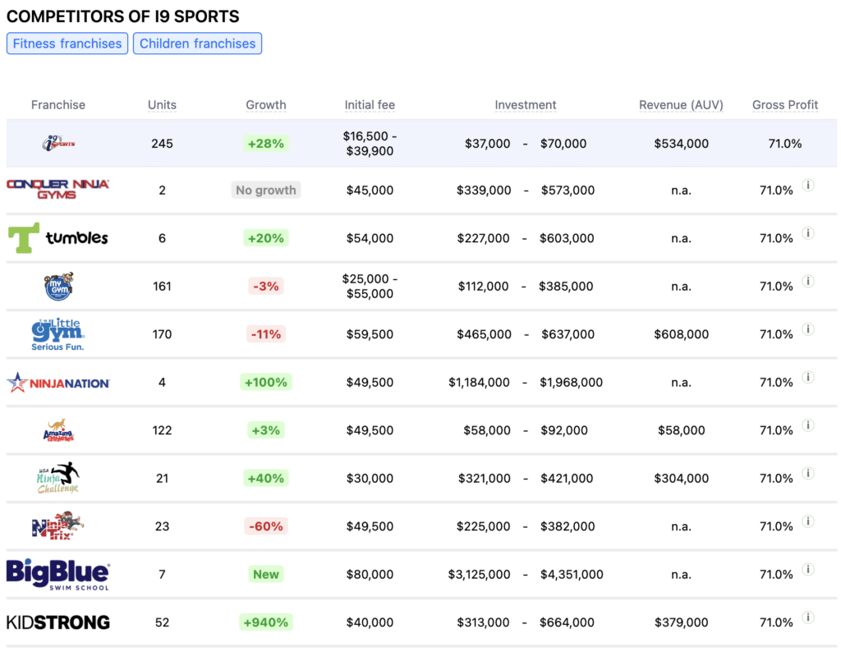841x652 pixels.
Task: Click the -3% growth badge
Action: 266,287
